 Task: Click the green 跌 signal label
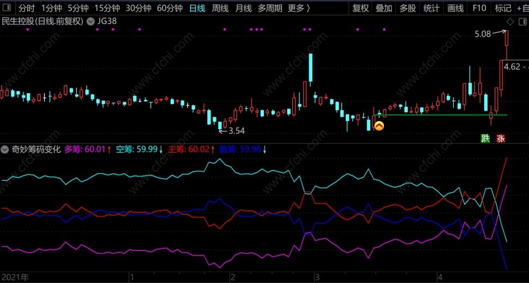(x=485, y=139)
